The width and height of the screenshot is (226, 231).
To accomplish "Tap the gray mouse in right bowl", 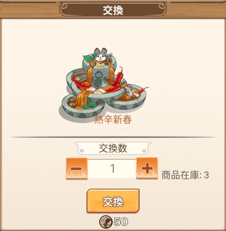I will [129, 91].
